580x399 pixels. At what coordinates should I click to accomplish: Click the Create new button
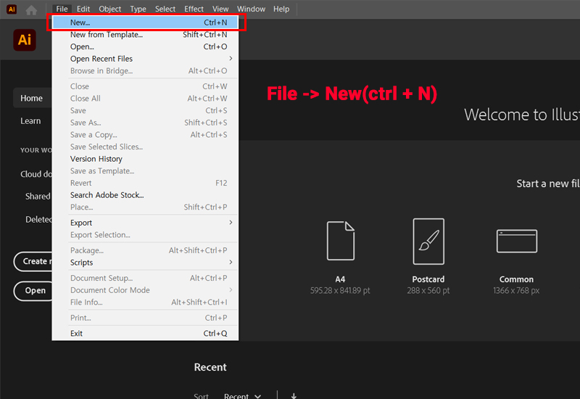pos(33,261)
